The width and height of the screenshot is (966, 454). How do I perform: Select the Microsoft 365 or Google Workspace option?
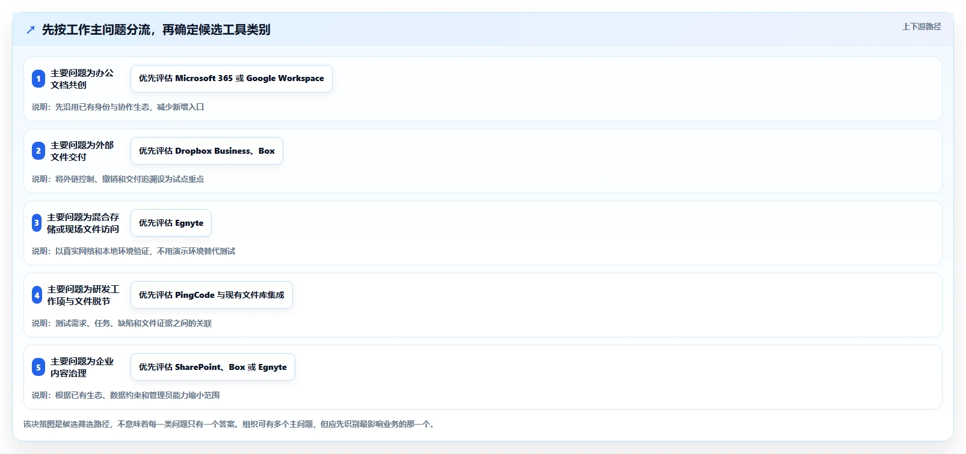click(x=232, y=79)
